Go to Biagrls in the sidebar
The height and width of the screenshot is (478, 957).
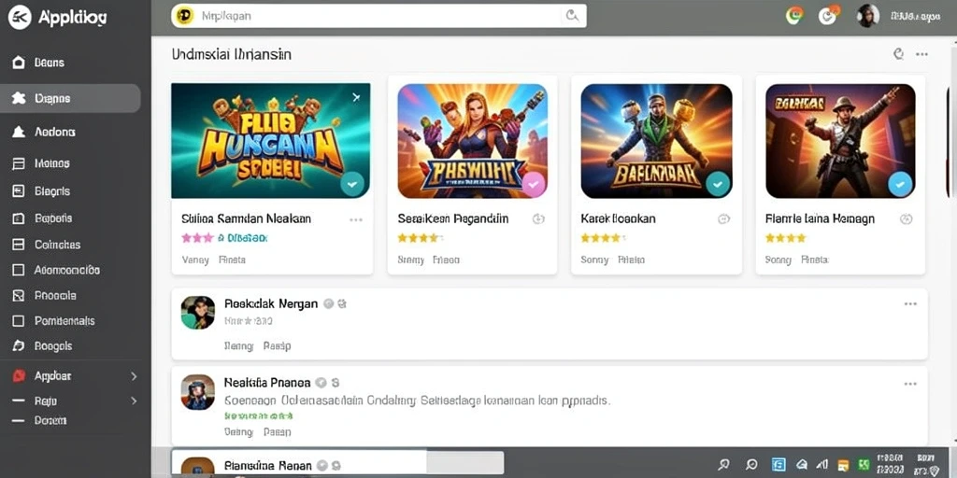click(40, 190)
